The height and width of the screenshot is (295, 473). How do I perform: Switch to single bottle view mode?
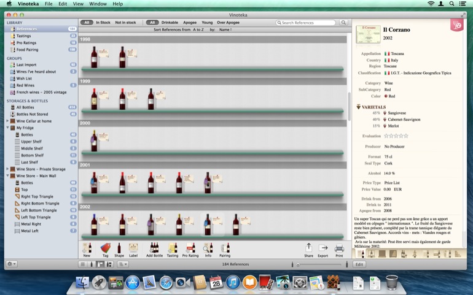tap(92, 264)
